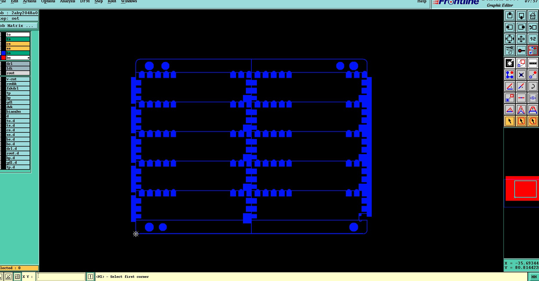Click in the X Y coordinate input field
The width and height of the screenshot is (539, 281).
tap(61, 277)
